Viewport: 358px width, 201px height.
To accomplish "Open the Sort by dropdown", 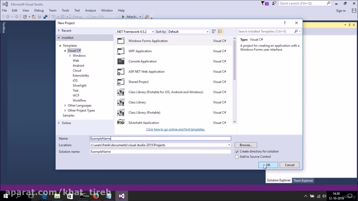I will click(188, 32).
